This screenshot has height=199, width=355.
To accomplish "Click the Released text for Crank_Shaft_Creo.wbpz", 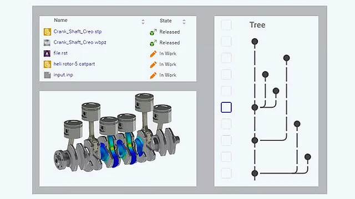I will (x=170, y=43).
